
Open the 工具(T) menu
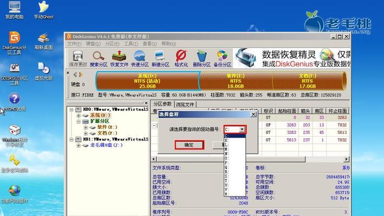(131, 44)
